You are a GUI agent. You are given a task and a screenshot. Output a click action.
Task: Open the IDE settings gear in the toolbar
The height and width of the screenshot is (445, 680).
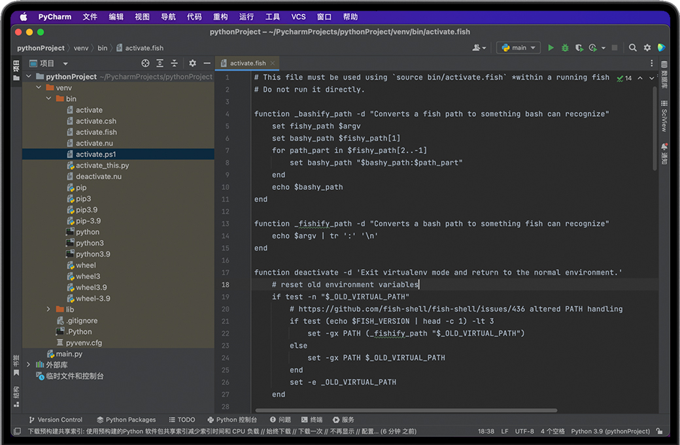point(646,48)
